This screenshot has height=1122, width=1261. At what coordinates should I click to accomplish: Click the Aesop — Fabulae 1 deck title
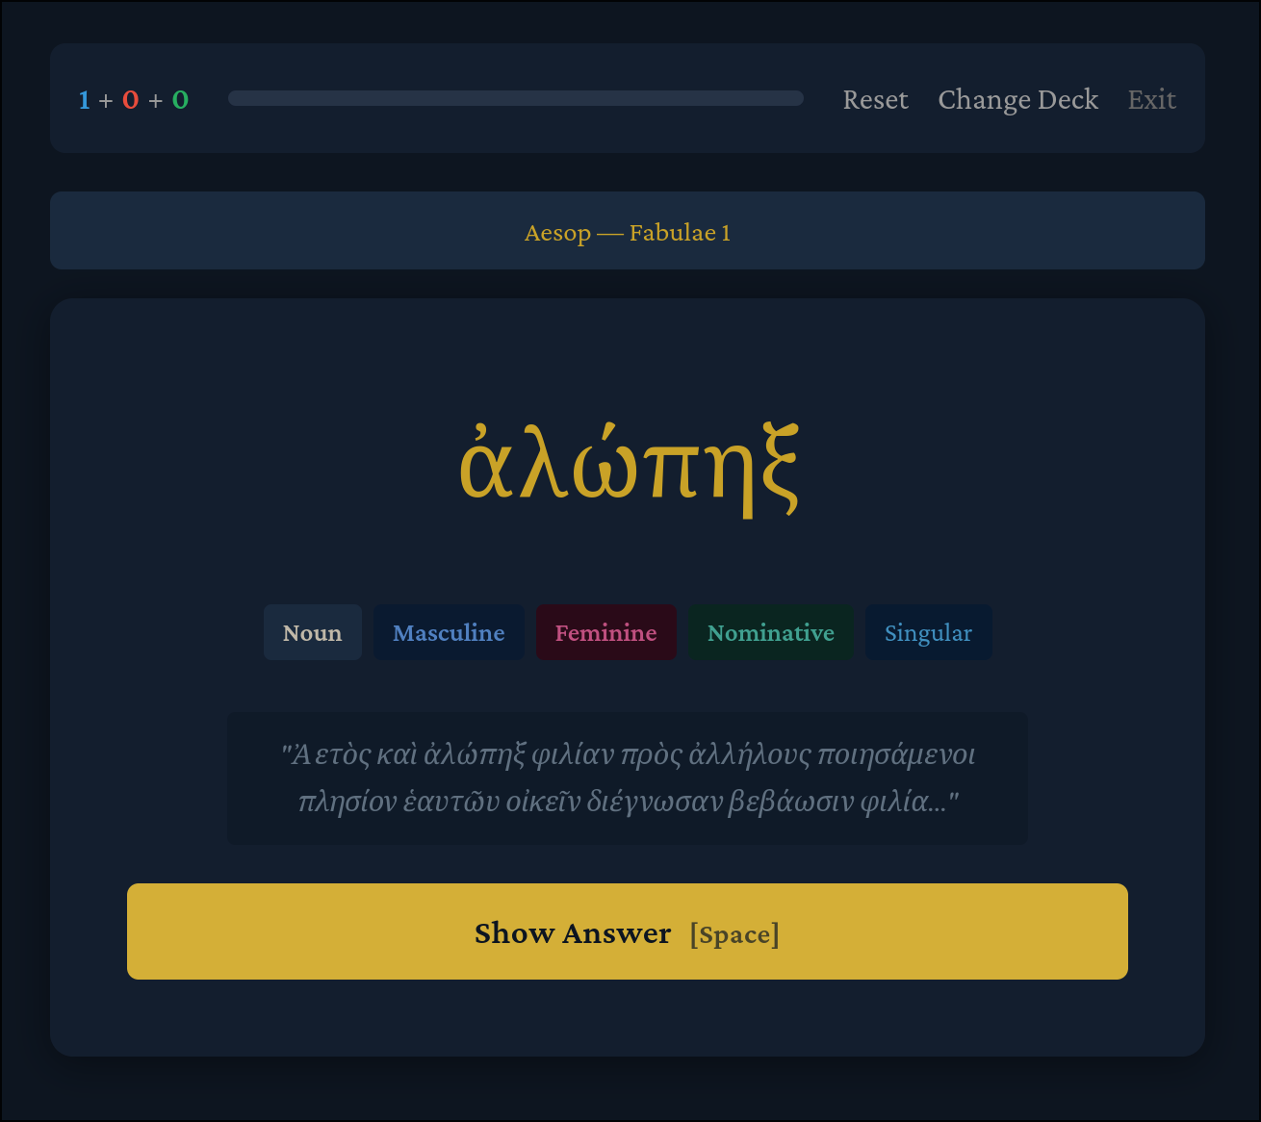click(628, 233)
